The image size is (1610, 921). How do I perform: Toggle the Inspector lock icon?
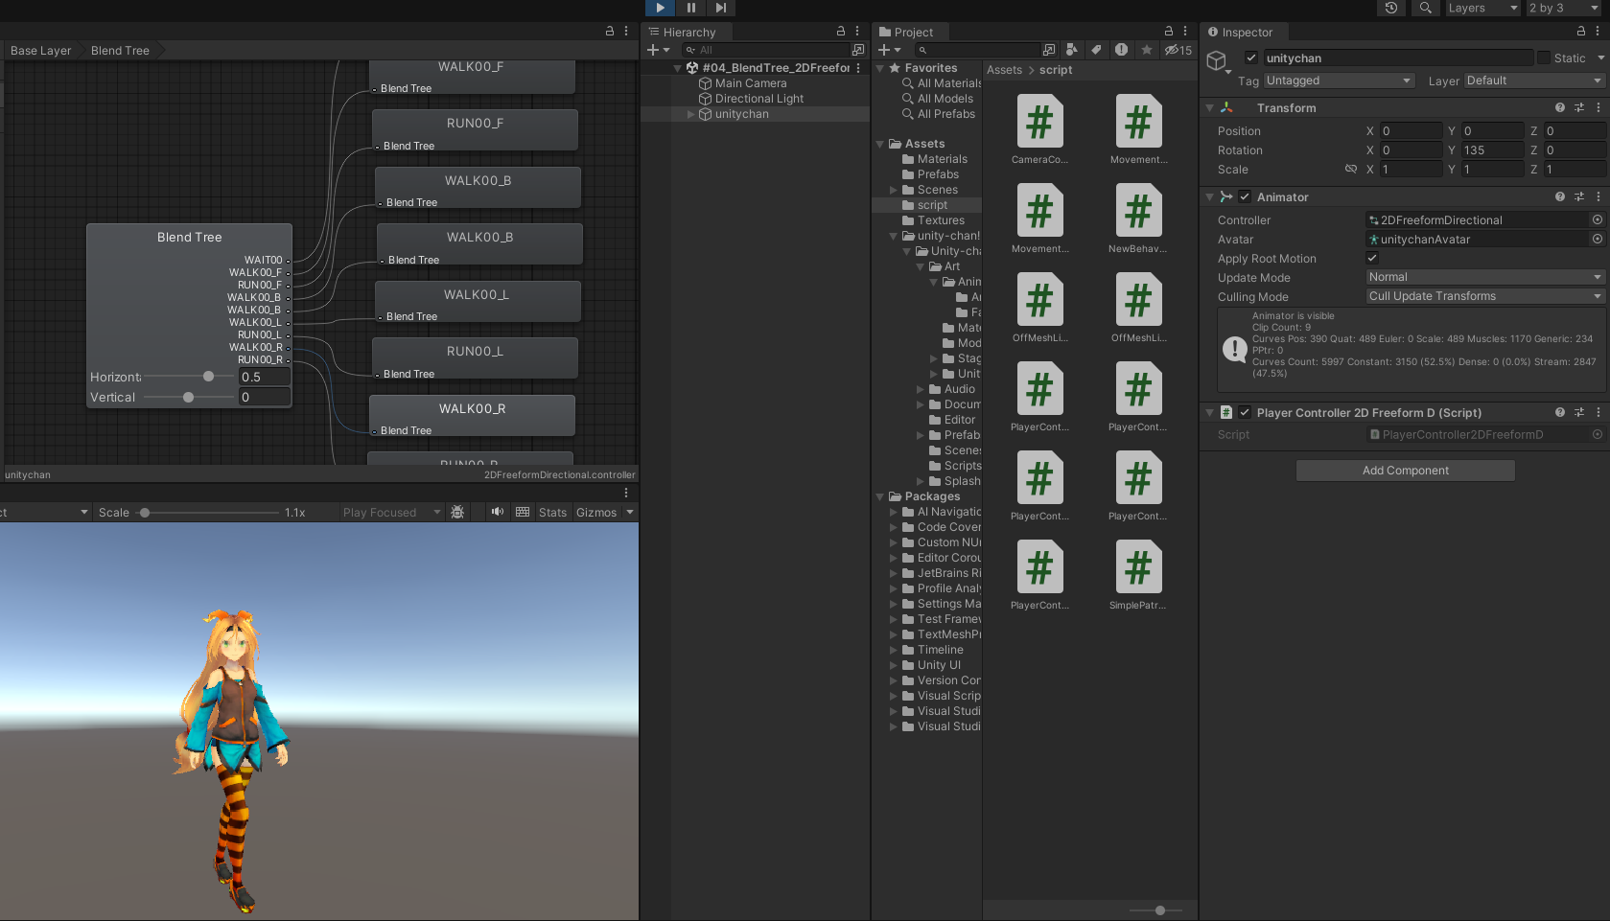point(1581,31)
